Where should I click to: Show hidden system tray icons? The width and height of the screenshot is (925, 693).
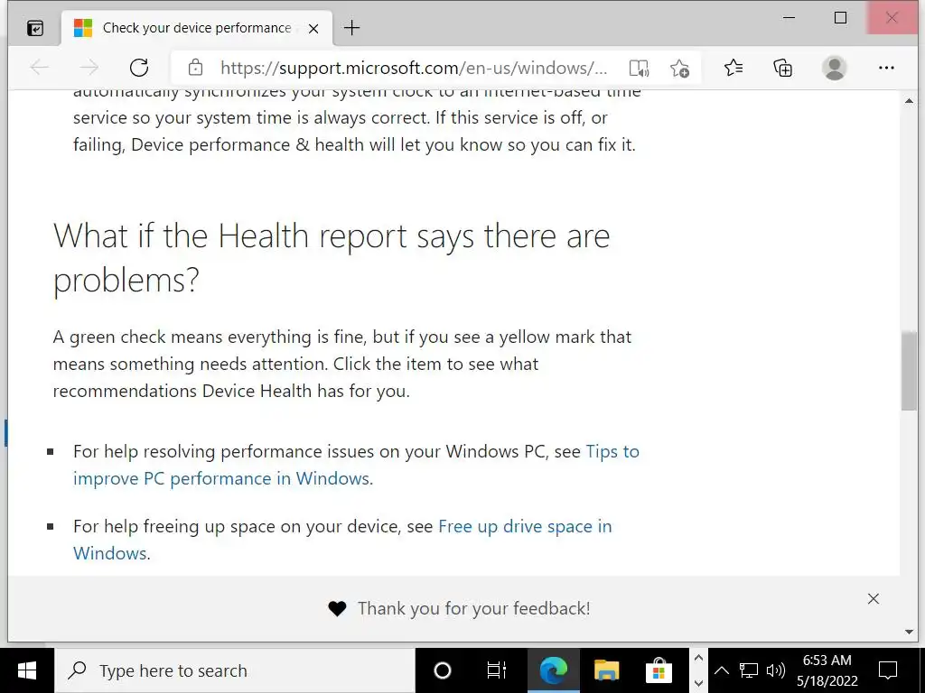pyautogui.click(x=722, y=670)
